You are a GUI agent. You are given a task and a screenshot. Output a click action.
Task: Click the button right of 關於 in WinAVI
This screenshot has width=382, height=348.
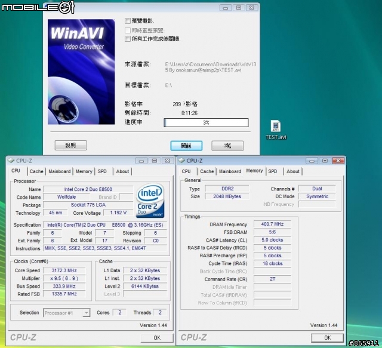click(x=227, y=146)
